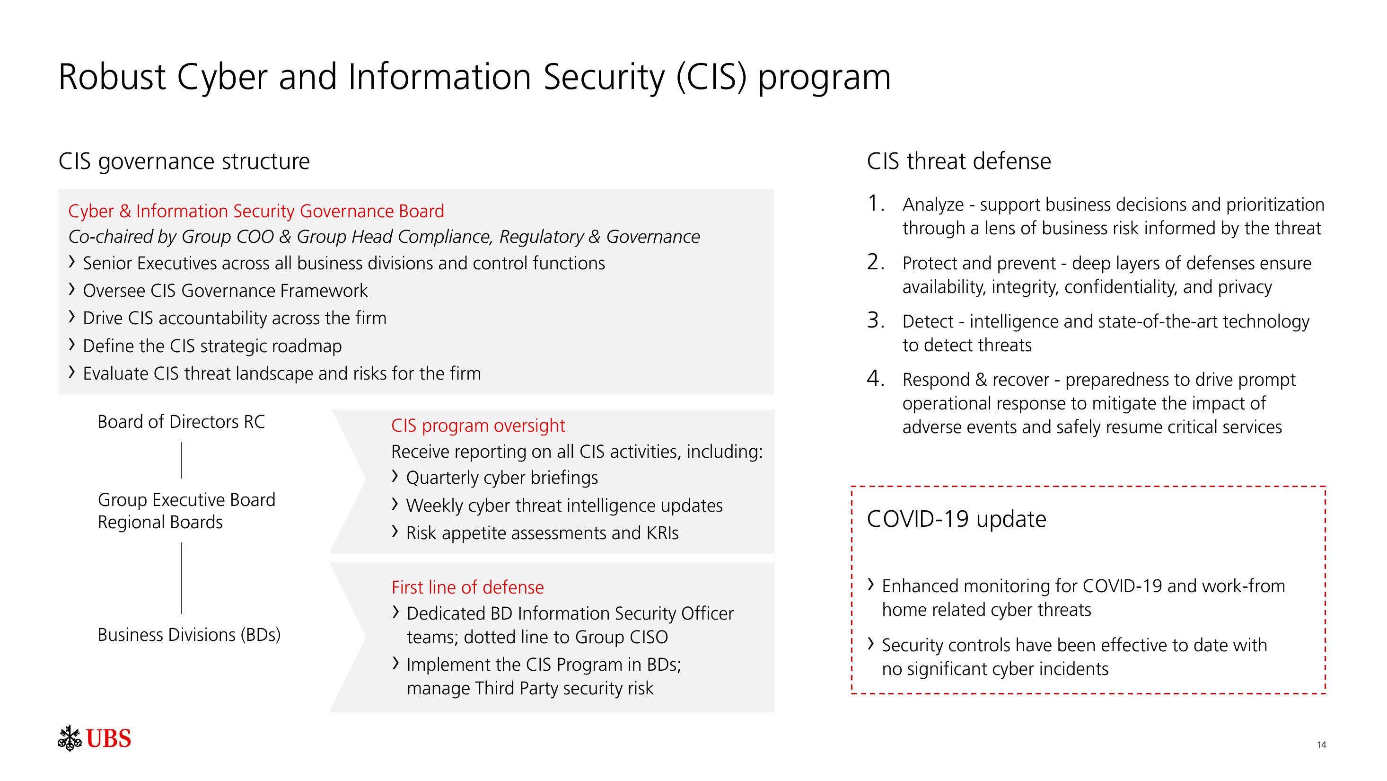Click the slide background color area
Viewport: 1387px width, 781px height.
(x=693, y=390)
